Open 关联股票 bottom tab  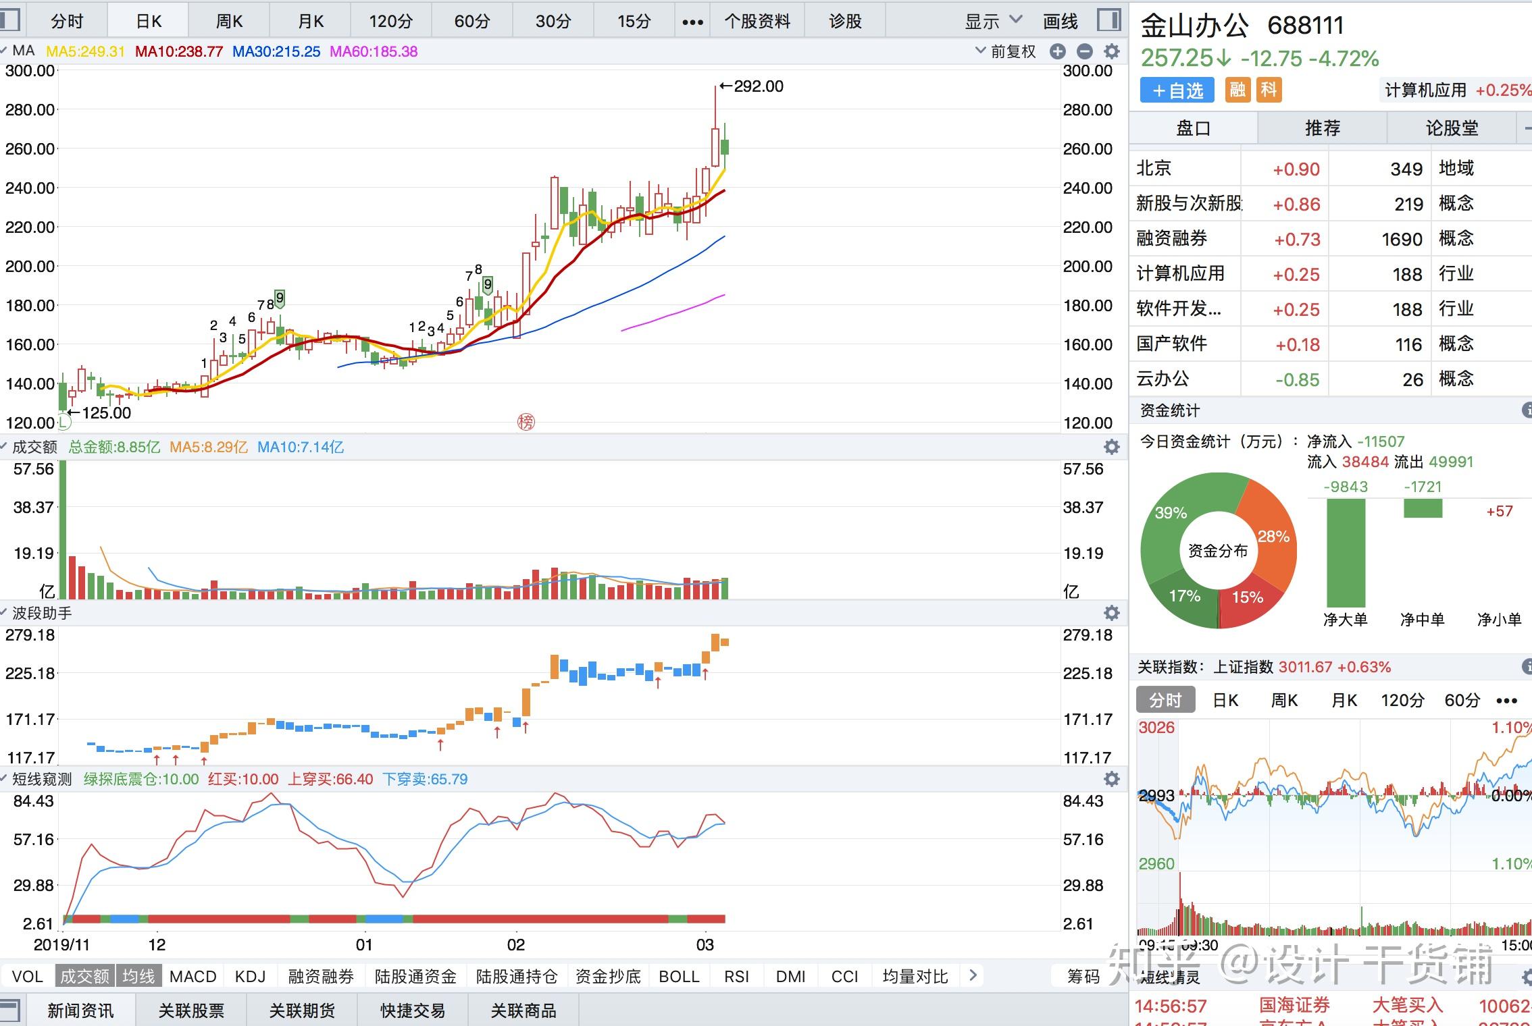(191, 1010)
